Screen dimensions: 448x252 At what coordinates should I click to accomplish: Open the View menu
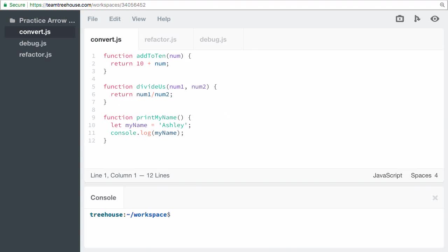click(139, 19)
